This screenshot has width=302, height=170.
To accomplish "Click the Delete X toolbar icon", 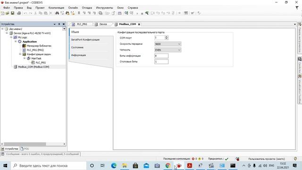I will tap(50, 13).
